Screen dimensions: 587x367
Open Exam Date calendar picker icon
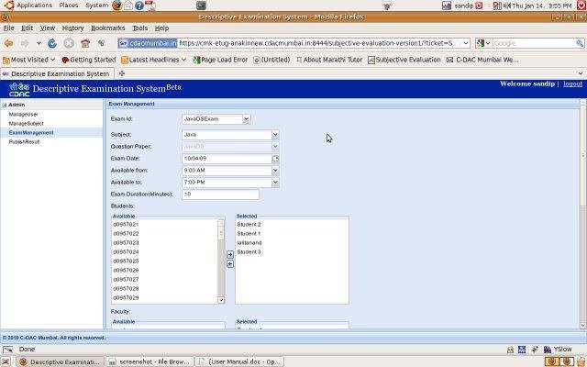point(275,159)
